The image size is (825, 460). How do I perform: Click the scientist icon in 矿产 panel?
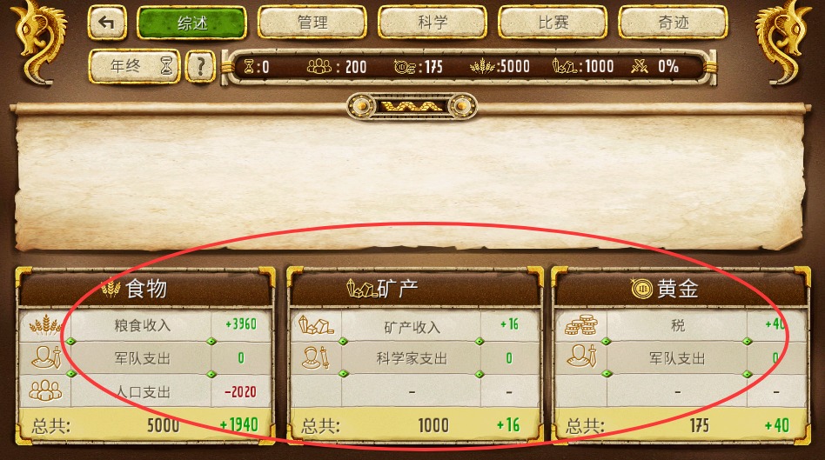315,358
